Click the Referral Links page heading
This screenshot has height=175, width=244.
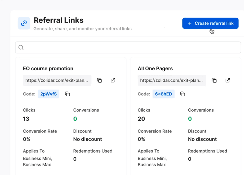[x=58, y=20]
